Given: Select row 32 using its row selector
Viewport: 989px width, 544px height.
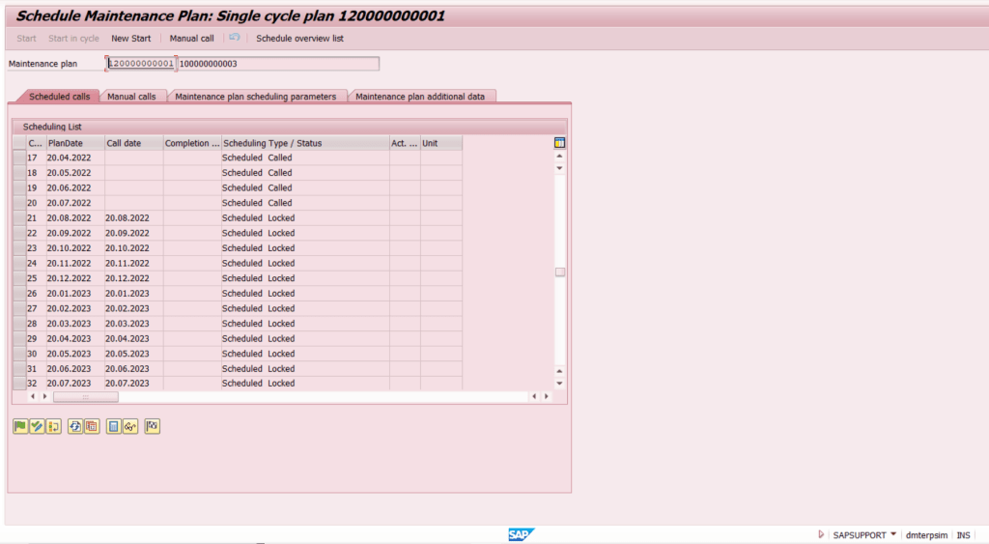Looking at the screenshot, I should point(19,384).
